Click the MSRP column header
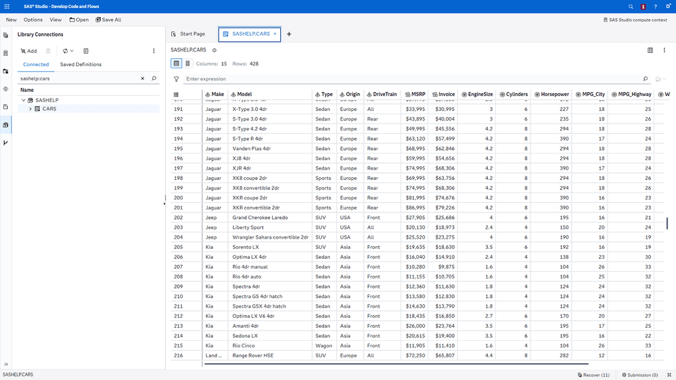 [x=415, y=95]
